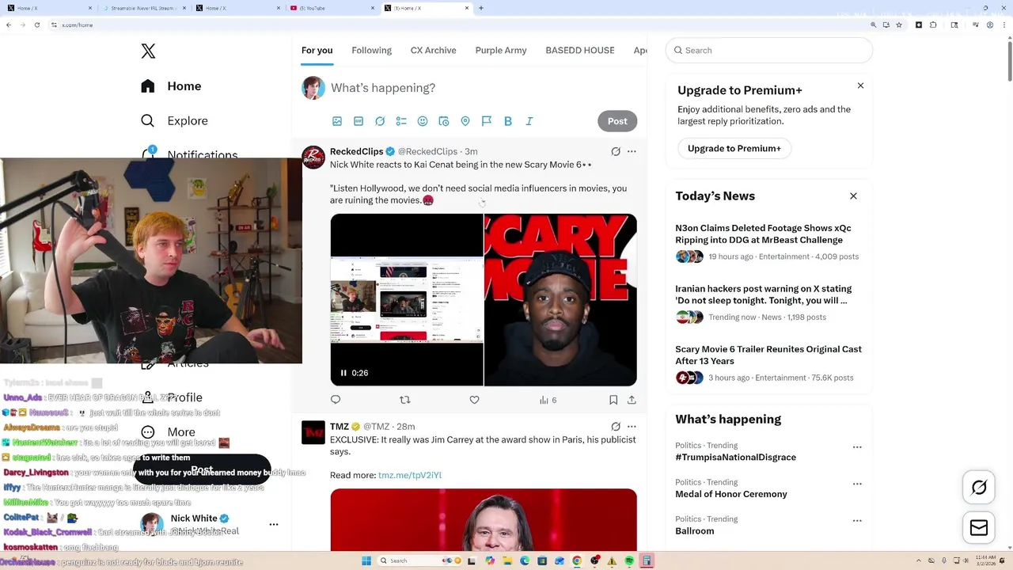Switch to the YouTube browser tab
Viewport: 1013px width, 570px height.
tap(331, 8)
